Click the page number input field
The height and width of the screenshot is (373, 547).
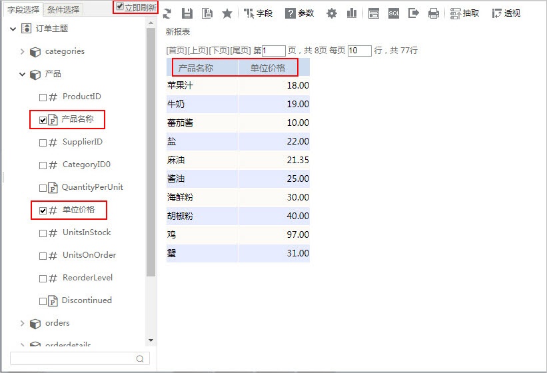[x=274, y=51]
